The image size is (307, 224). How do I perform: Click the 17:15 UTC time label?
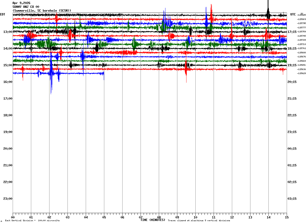292,32
